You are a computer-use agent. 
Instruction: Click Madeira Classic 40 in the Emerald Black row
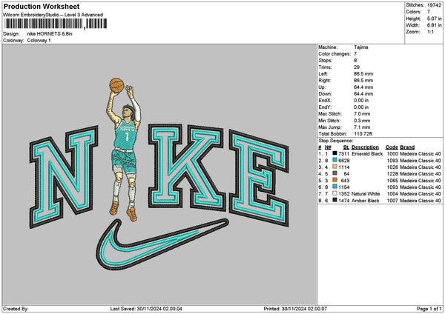[421, 154]
